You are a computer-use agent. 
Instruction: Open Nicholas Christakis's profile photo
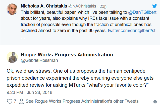click(x=12, y=9)
